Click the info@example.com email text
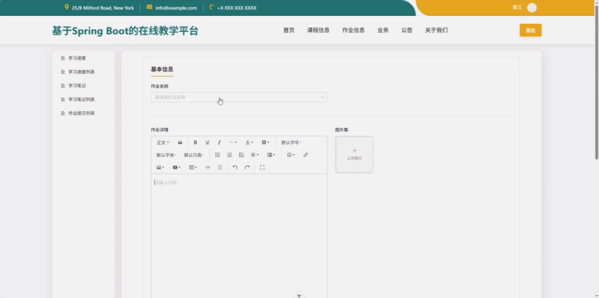 point(176,8)
